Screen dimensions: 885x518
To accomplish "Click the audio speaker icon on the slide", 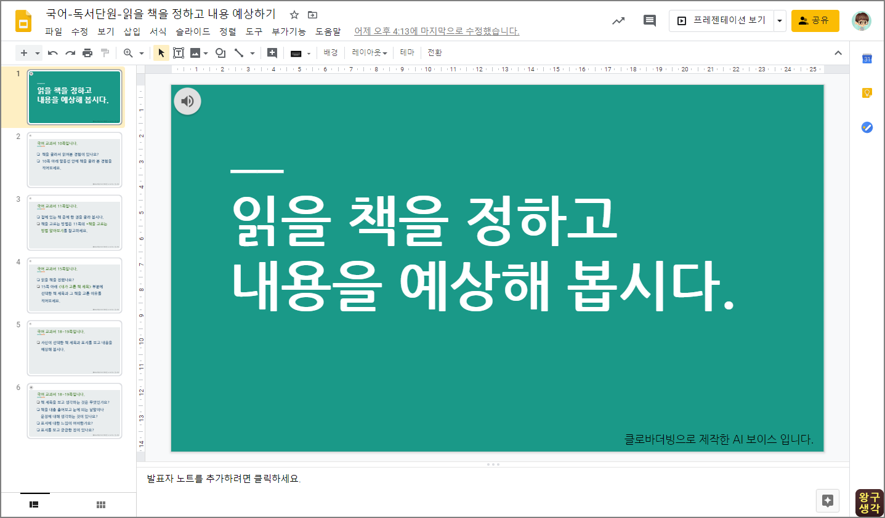I will [188, 102].
